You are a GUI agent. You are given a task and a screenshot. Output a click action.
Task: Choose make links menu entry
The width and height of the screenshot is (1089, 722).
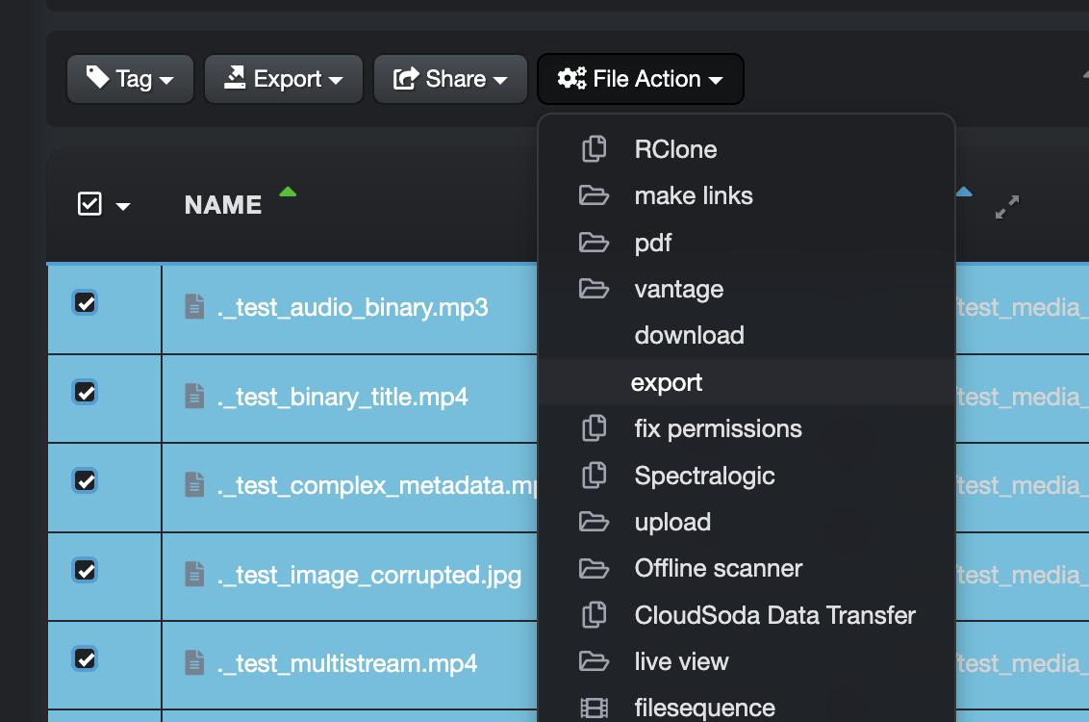click(747, 196)
